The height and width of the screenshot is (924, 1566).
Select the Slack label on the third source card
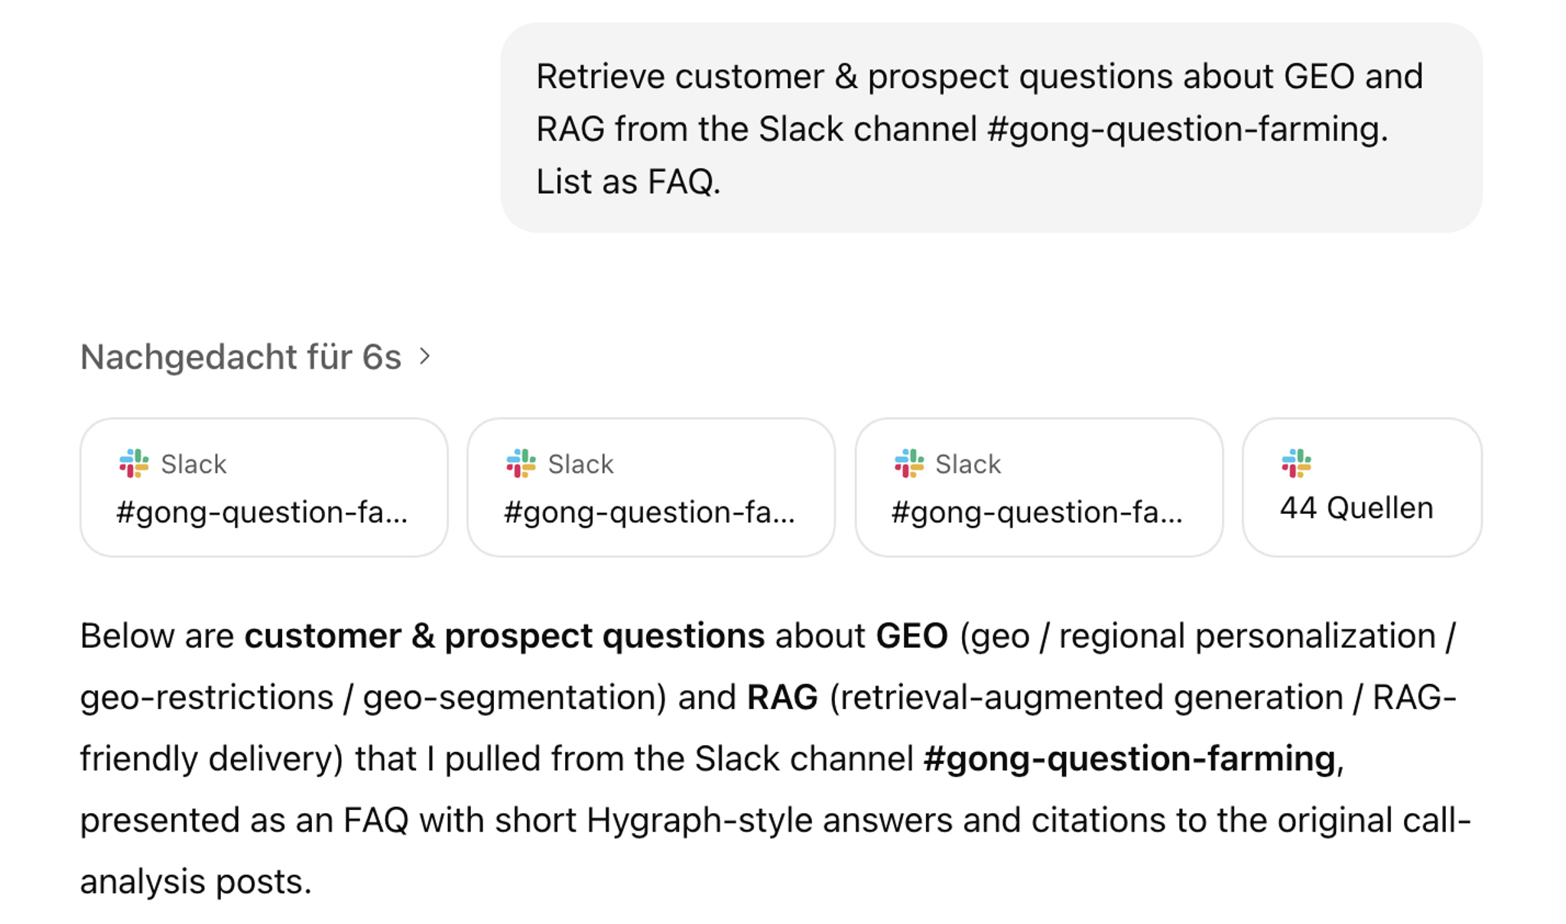967,463
